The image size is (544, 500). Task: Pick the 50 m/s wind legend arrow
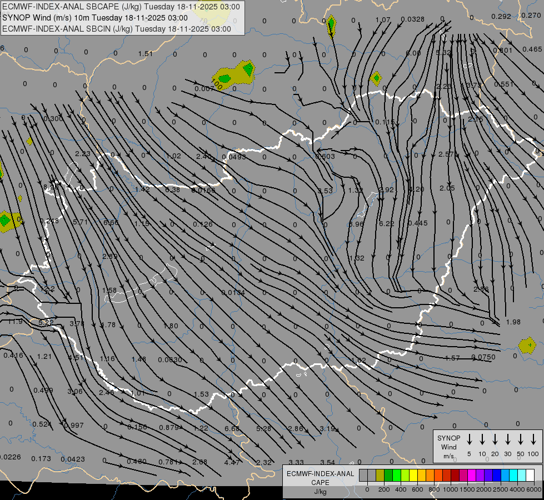click(521, 439)
